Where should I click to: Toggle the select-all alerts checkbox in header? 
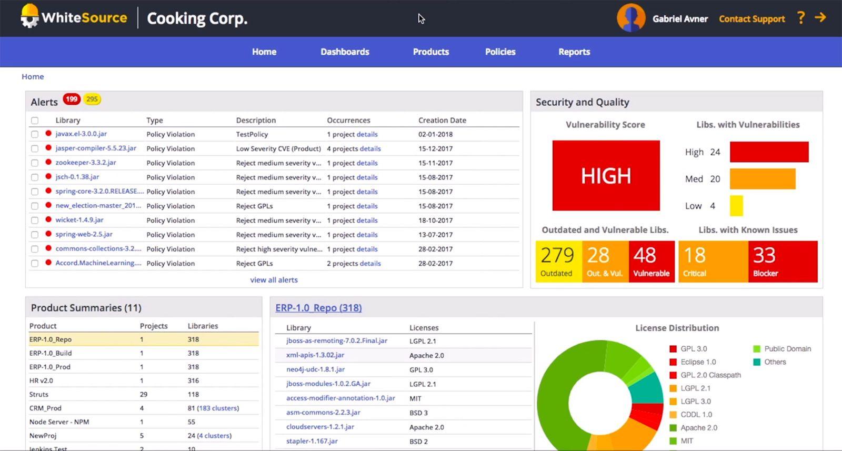tap(35, 120)
